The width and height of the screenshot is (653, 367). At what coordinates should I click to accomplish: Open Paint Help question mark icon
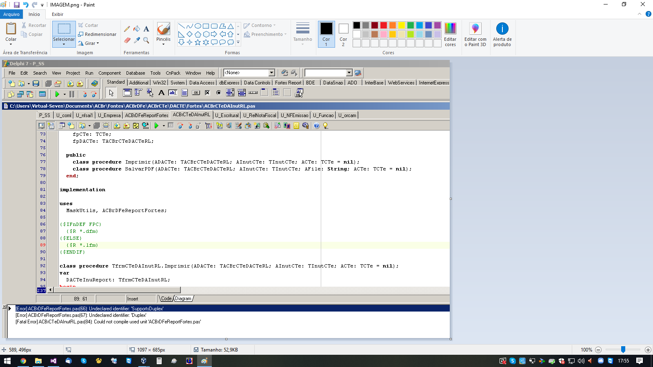(649, 14)
